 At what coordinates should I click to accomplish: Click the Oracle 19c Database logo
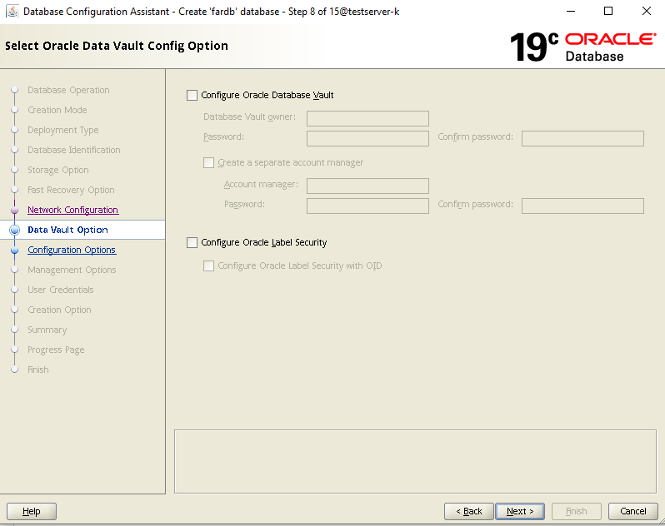[x=582, y=47]
